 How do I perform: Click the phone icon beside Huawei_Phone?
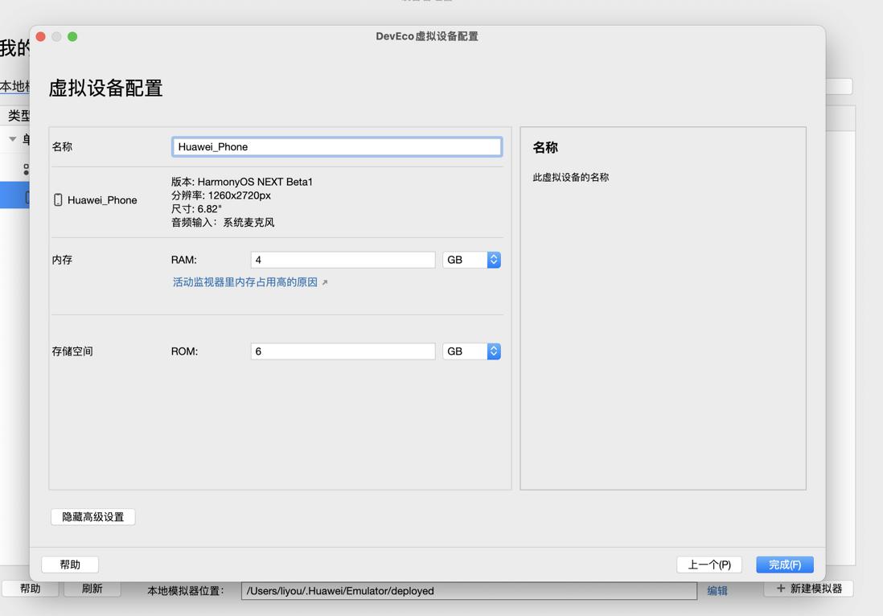58,200
